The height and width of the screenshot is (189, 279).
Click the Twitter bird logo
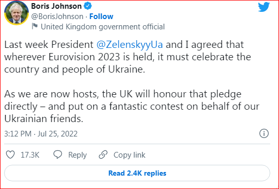pyautogui.click(x=264, y=7)
